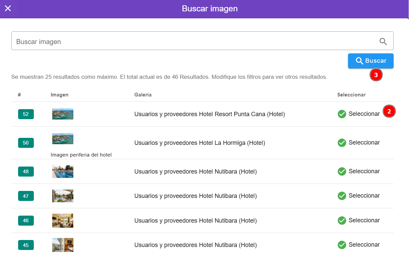409x257 pixels.
Task: Open pool thumbnail for image 48
Action: pyautogui.click(x=63, y=172)
